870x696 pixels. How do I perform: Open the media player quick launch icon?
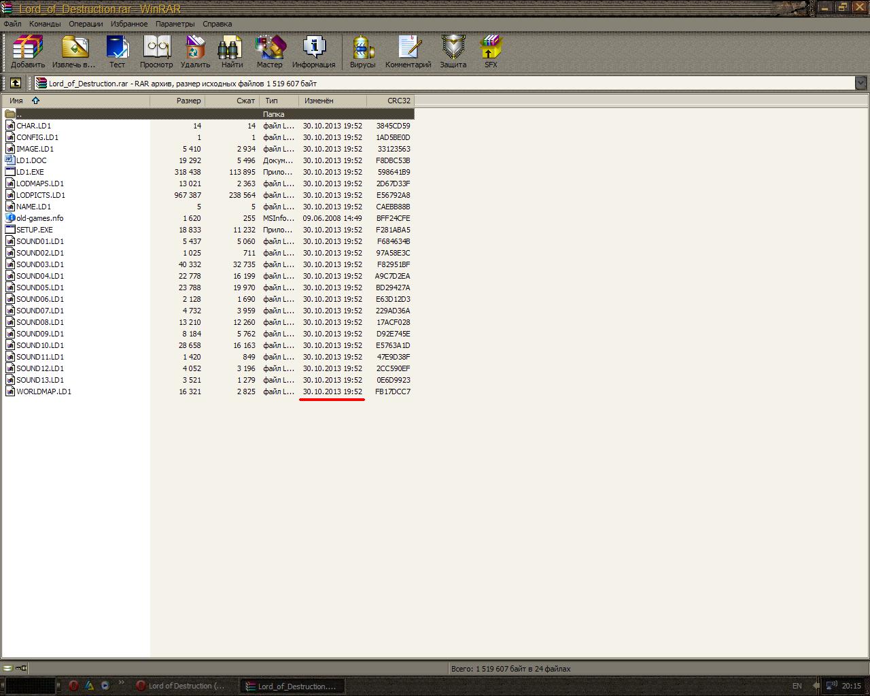105,686
